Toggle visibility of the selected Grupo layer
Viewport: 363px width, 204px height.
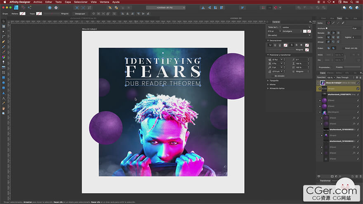[358, 89]
